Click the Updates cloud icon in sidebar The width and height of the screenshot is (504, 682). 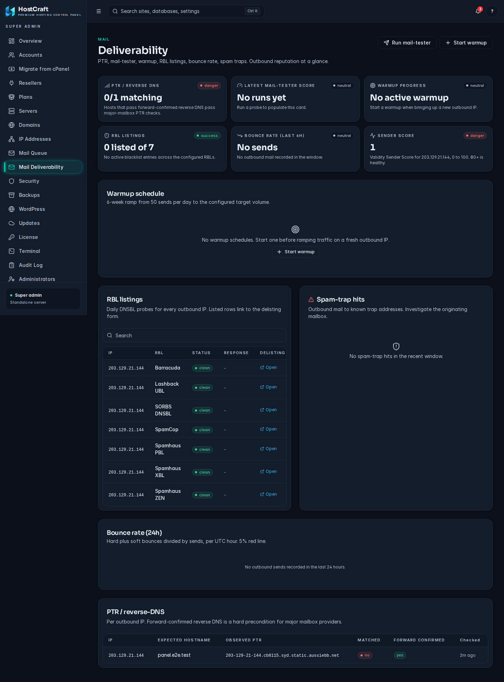tap(12, 223)
